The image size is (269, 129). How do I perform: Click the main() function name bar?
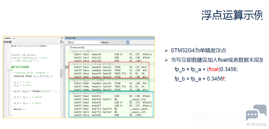32,42
